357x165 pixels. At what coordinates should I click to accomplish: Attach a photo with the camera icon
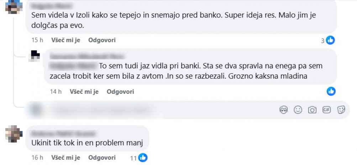pos(312,110)
